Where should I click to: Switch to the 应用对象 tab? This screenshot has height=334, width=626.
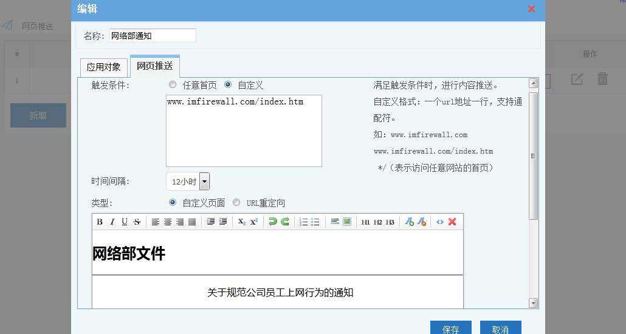point(103,67)
